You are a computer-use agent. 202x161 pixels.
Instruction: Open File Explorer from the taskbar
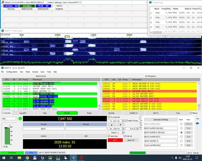click(x=19, y=158)
